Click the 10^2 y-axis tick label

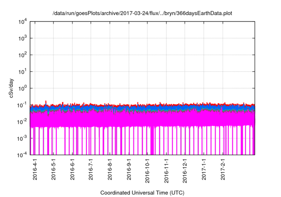click(24, 55)
